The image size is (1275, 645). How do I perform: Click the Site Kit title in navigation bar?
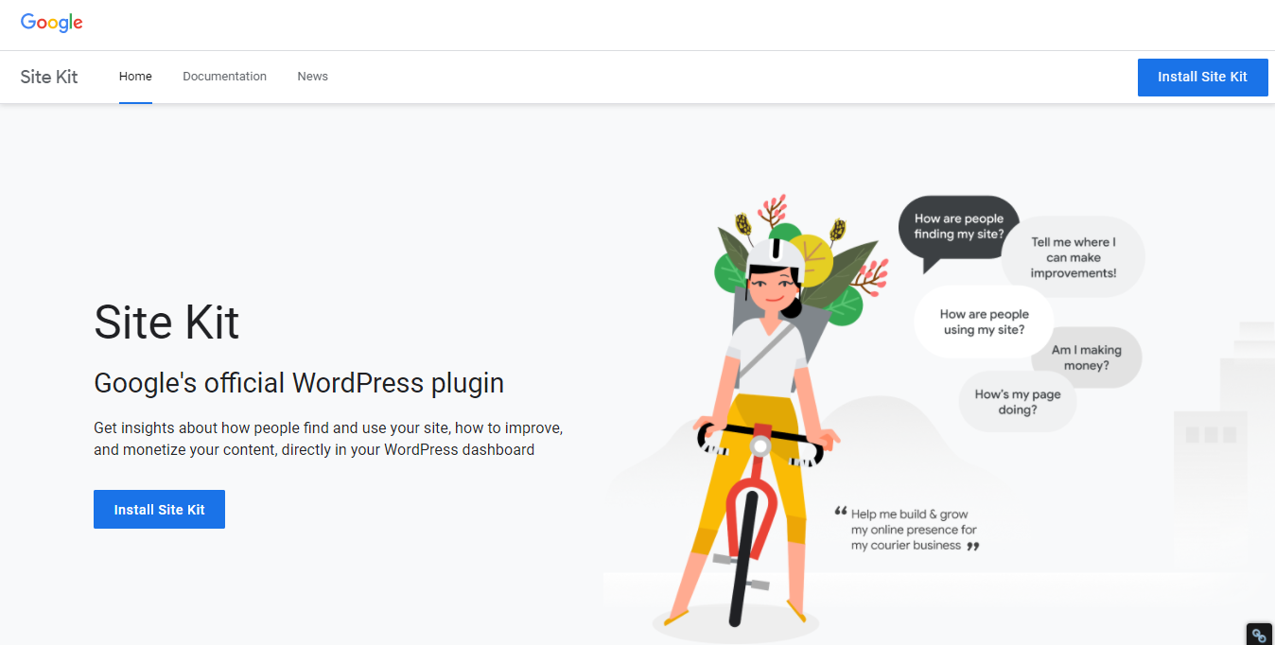(x=49, y=77)
